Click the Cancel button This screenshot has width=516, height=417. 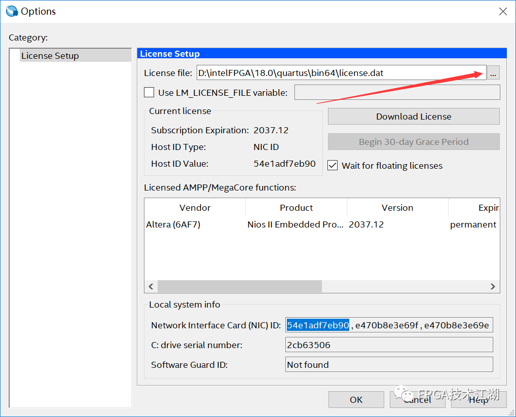coord(417,400)
